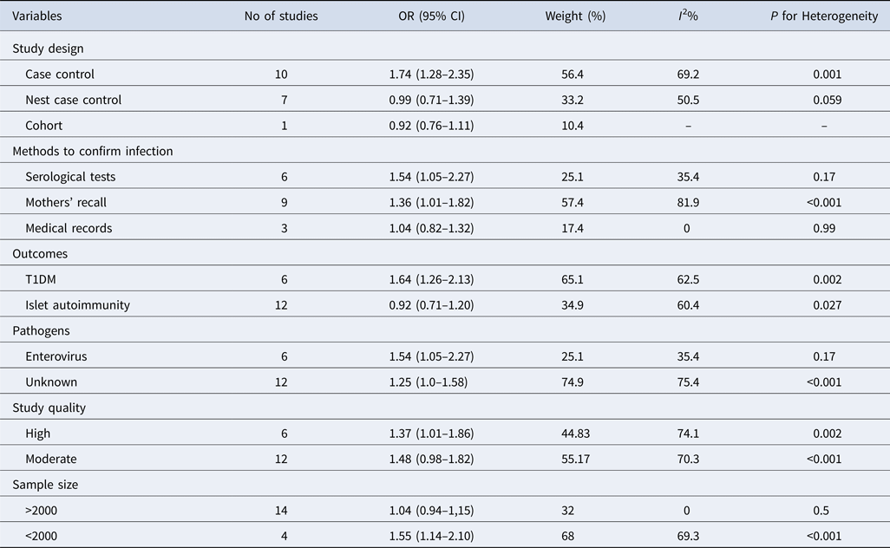Screen dimensions: 890x548
Task: Select the 'P for Heterogeneity' header
Action: coord(824,16)
